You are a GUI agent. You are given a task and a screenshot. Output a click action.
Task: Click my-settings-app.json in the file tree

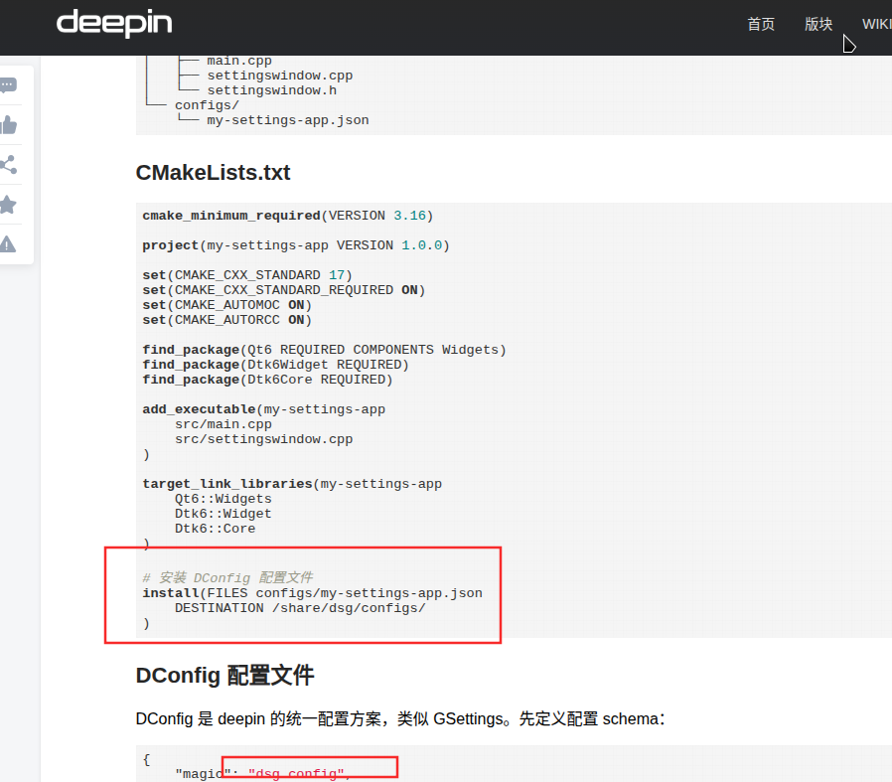[288, 120]
